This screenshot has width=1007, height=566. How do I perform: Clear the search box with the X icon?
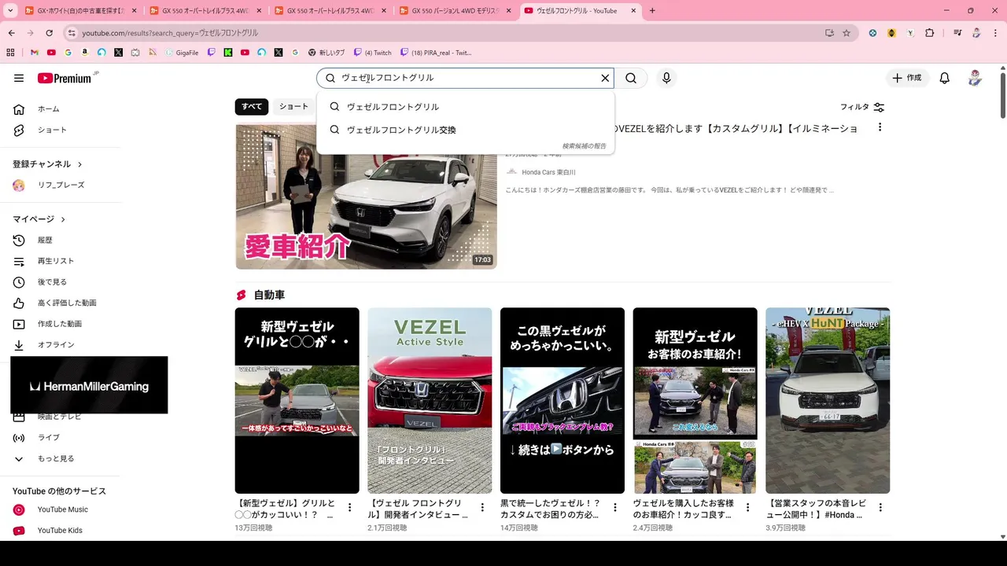(x=605, y=78)
